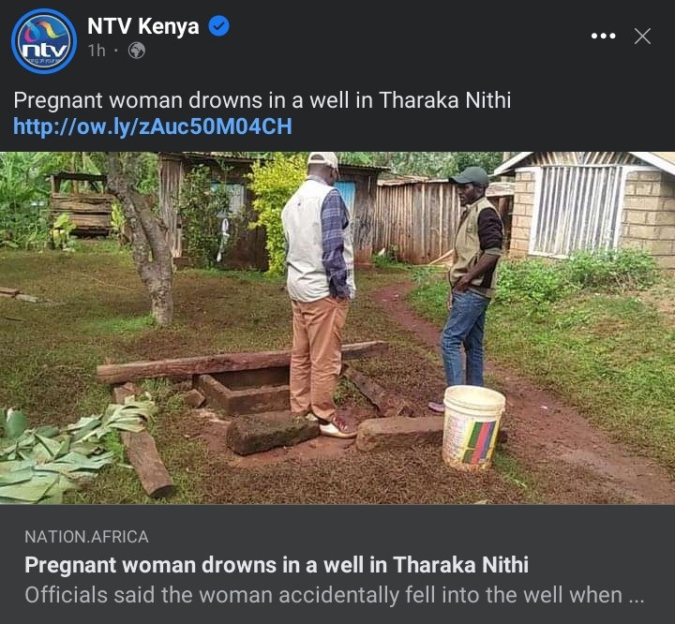Close the post with the X
This screenshot has height=624, width=675.
642,37
